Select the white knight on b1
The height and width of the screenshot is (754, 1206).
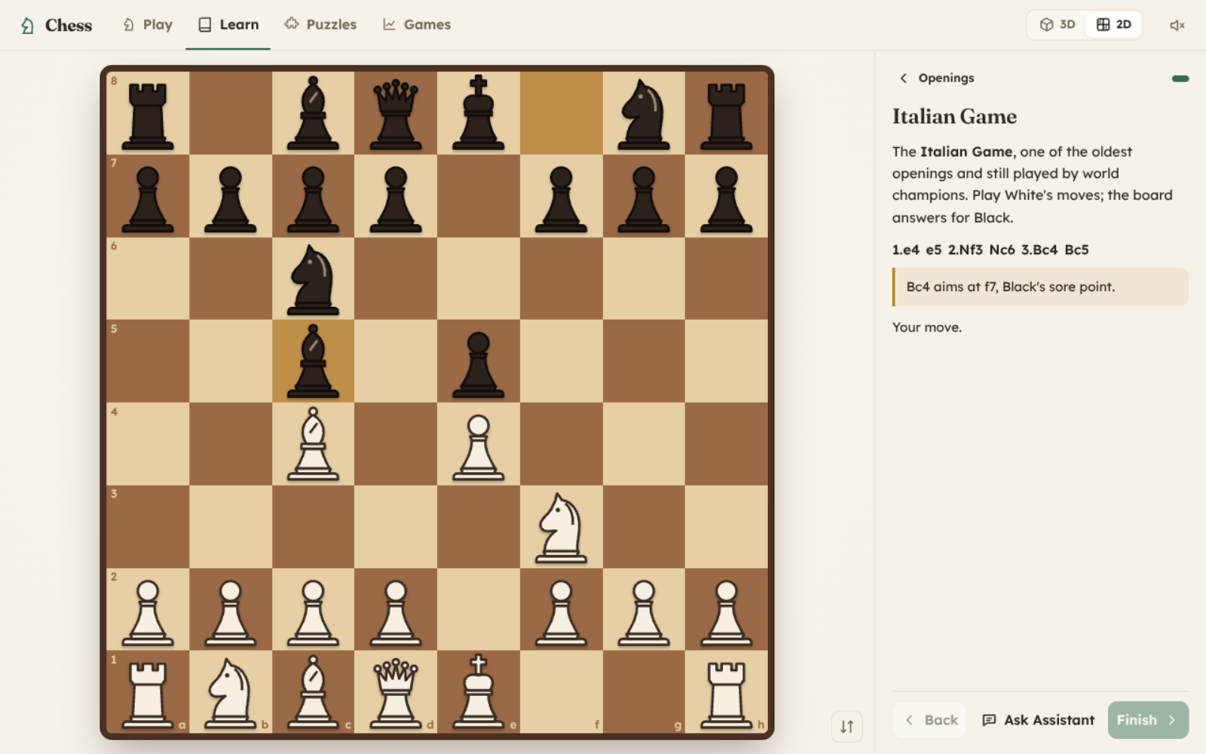[x=230, y=692]
